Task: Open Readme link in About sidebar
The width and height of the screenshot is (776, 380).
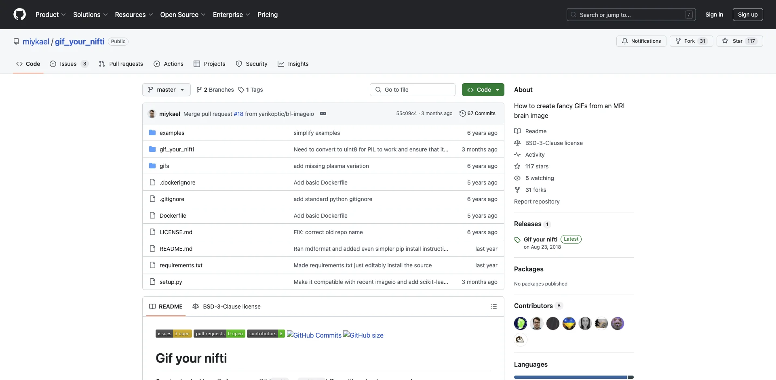Action: click(530, 131)
